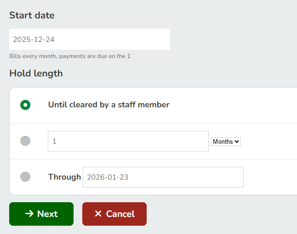Click the "2025-12-24" date value
The height and width of the screenshot is (234, 297).
[34, 40]
